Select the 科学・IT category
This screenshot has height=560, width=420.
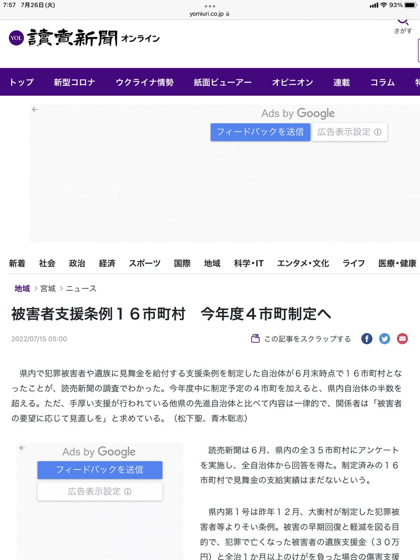tap(249, 263)
